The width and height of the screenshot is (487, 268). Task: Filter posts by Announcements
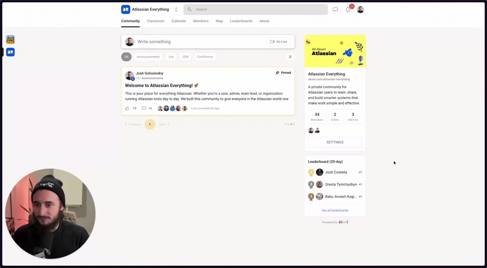point(148,57)
